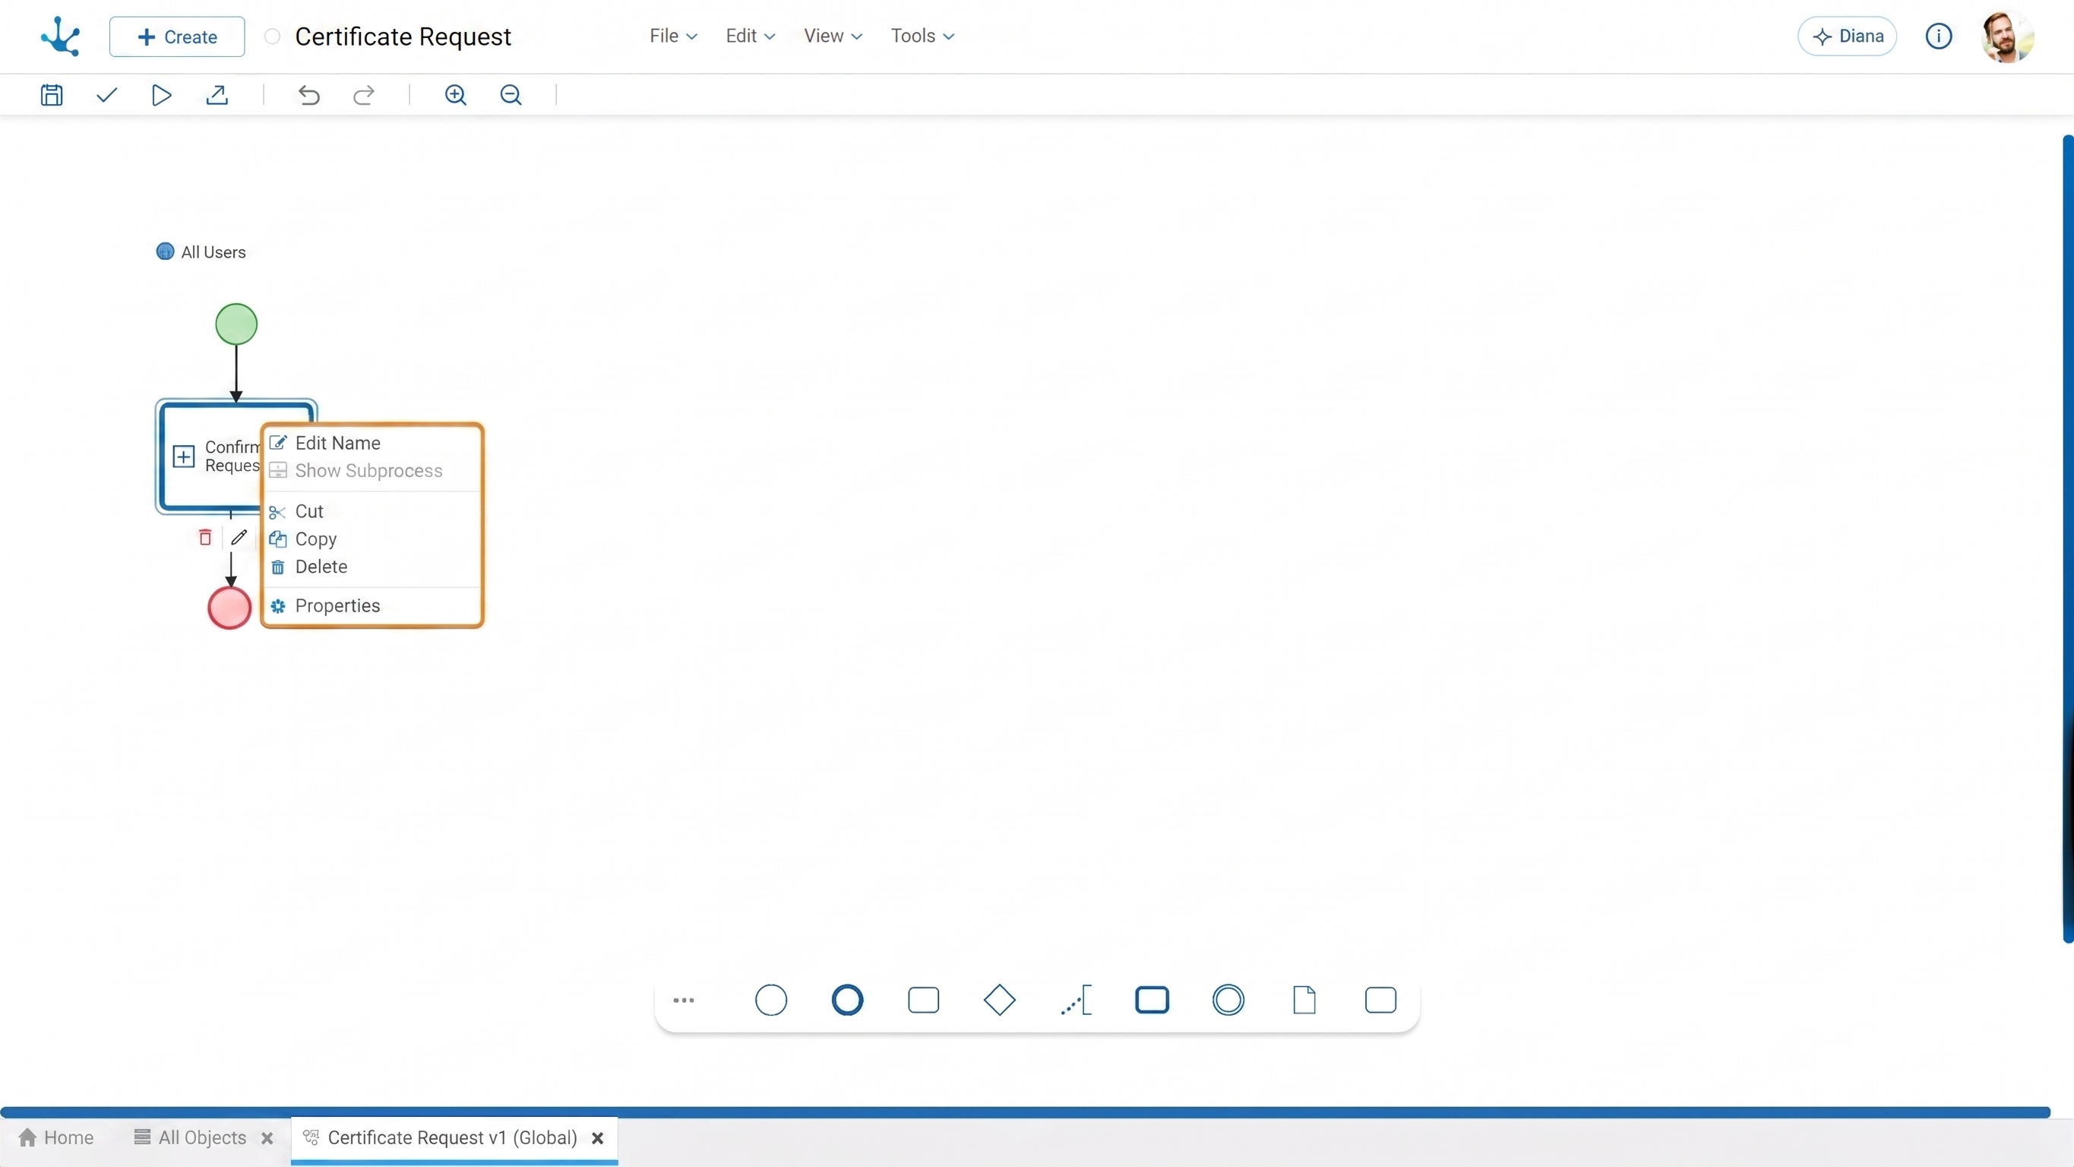Image resolution: width=2074 pixels, height=1167 pixels.
Task: Click the checkmark validate icon
Action: tap(107, 95)
